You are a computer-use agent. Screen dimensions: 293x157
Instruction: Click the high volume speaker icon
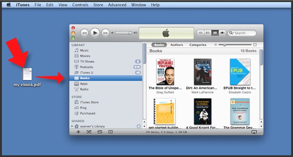(x=136, y=33)
